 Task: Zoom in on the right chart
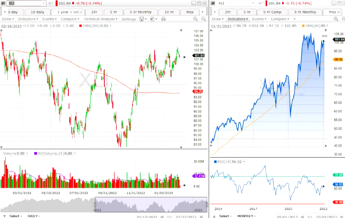click(x=336, y=19)
